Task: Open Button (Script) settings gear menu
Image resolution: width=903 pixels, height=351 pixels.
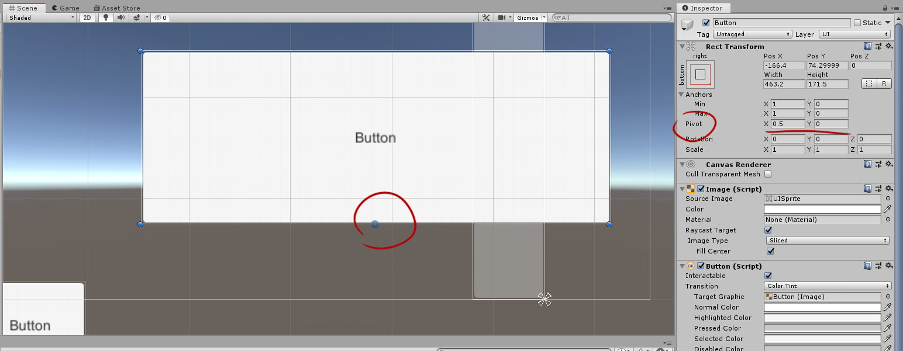Action: coord(888,266)
